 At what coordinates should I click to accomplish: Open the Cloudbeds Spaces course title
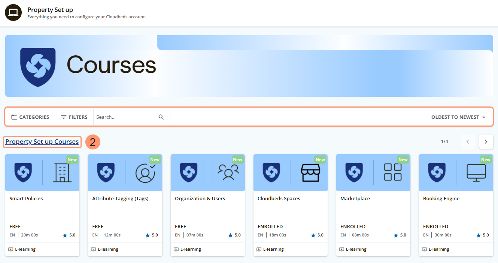pyautogui.click(x=279, y=199)
